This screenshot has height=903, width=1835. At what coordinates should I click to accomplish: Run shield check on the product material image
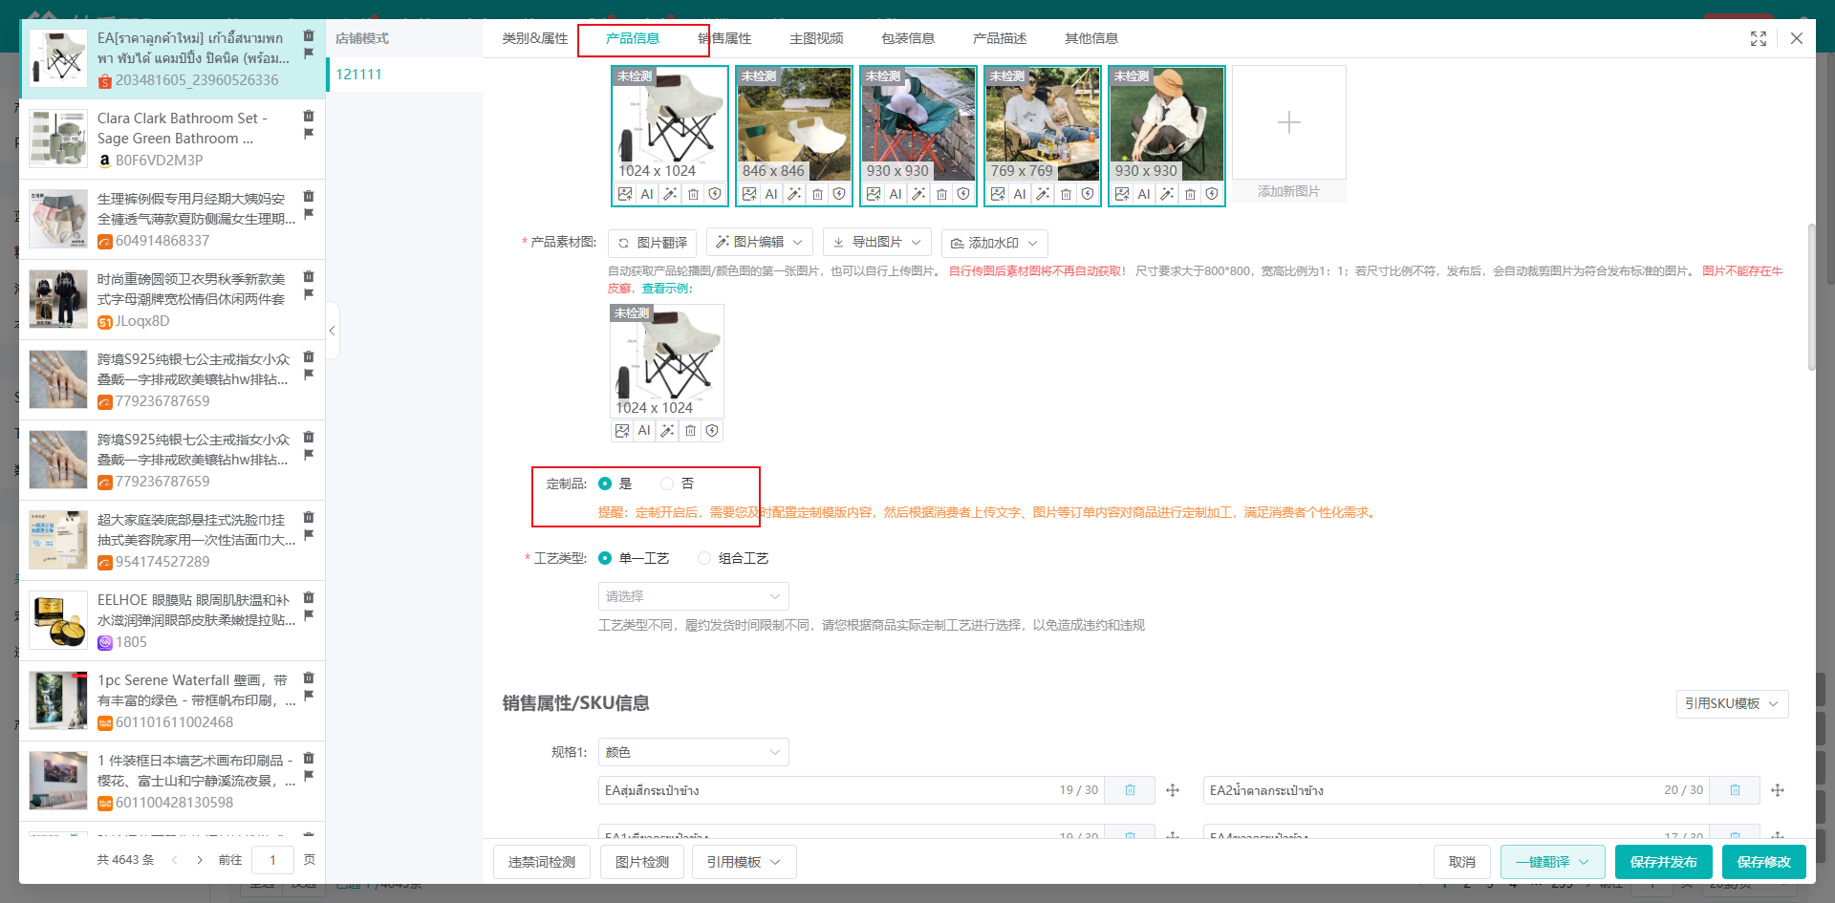712,431
